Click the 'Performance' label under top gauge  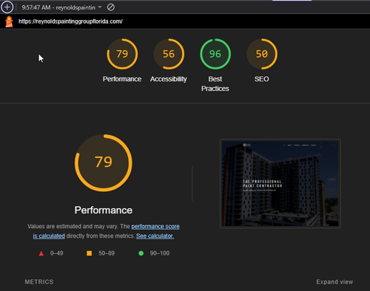point(122,79)
